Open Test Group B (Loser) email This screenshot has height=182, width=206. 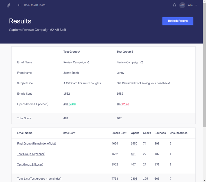click(x=30, y=165)
